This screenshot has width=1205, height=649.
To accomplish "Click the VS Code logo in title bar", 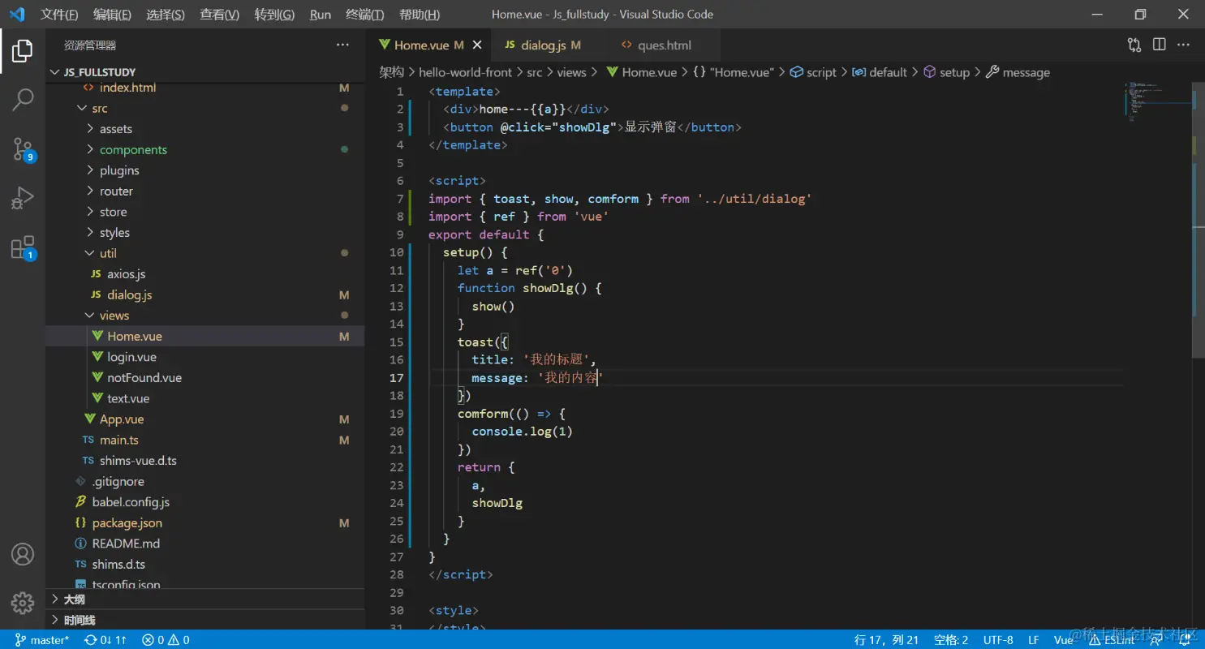I will click(17, 15).
